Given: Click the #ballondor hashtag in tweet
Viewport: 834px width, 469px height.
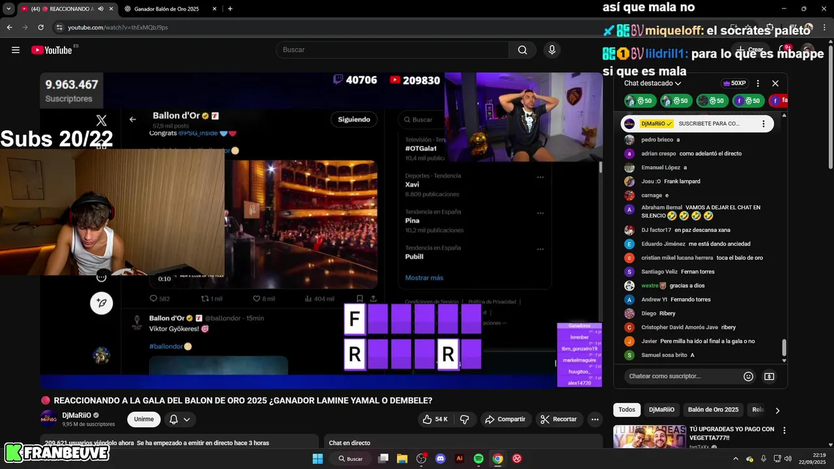Looking at the screenshot, I should [x=167, y=347].
